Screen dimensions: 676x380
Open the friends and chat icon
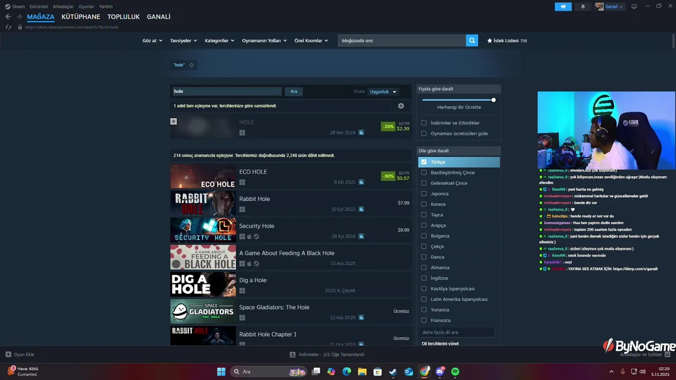click(668, 355)
